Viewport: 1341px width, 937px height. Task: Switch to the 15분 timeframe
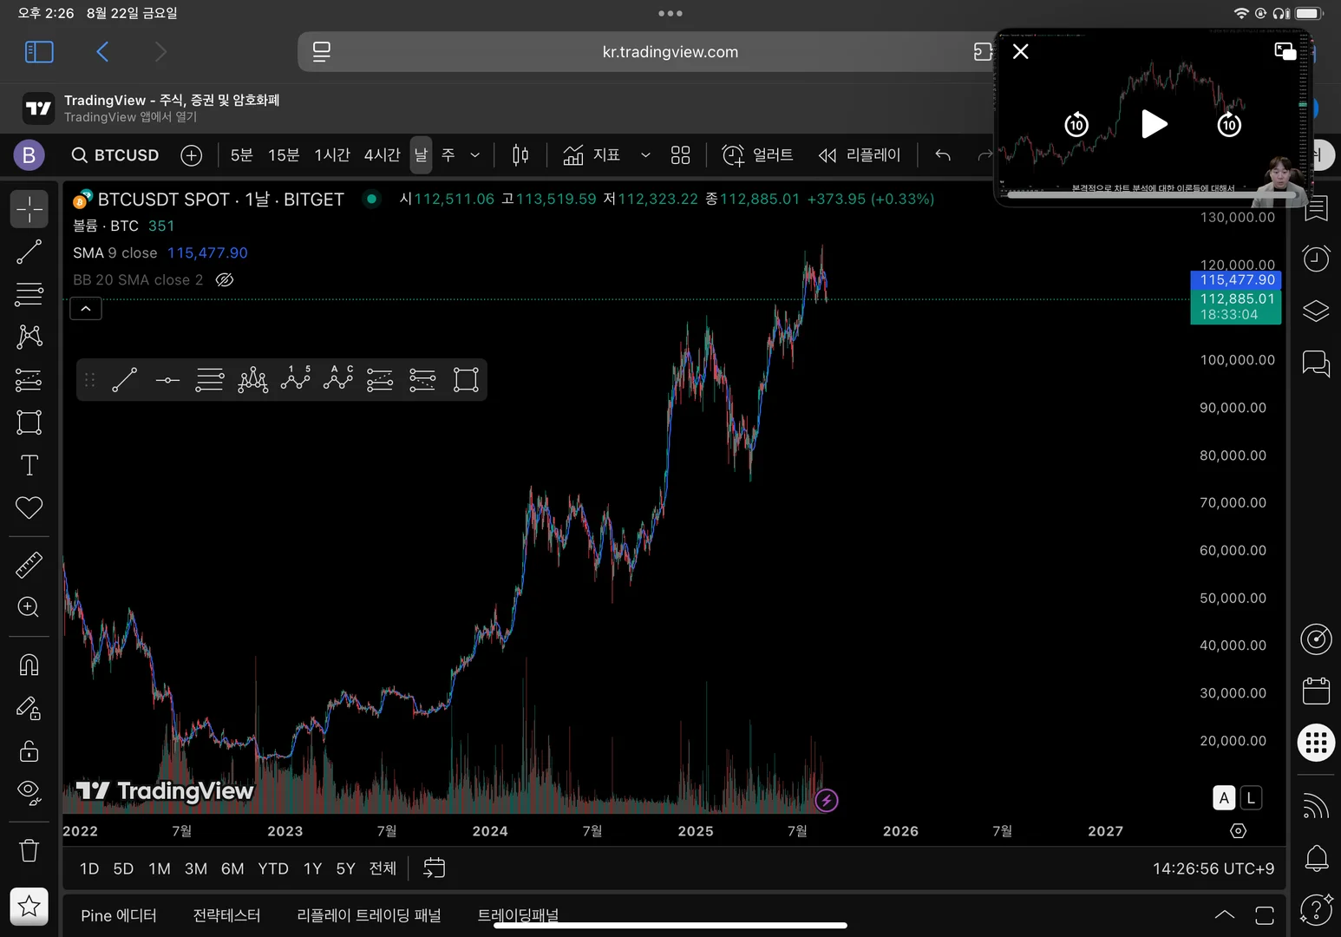(x=284, y=155)
